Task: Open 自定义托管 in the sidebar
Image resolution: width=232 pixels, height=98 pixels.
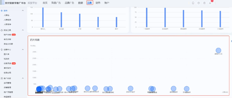Action: tap(8, 44)
